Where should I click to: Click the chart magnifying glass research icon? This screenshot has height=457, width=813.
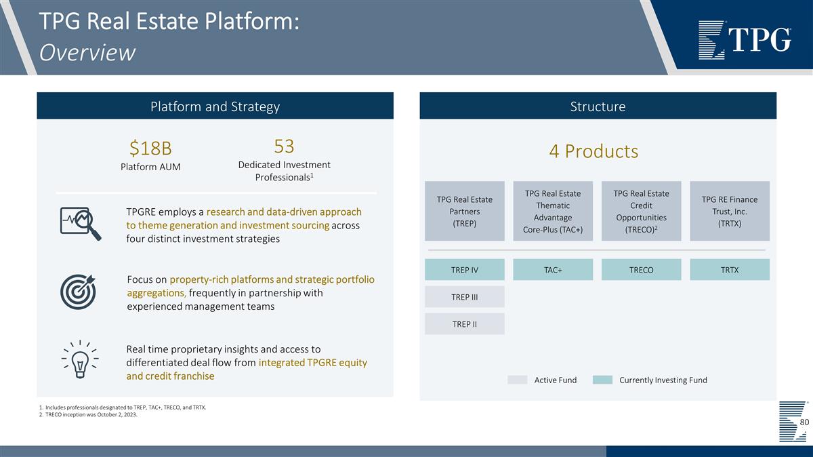click(81, 224)
